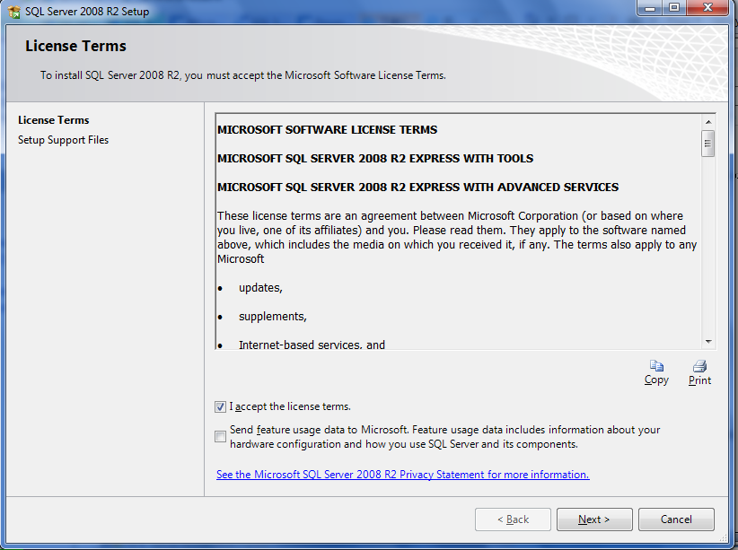Click the license text scroll down arrow
Screen dimensions: 738x550
coord(708,342)
